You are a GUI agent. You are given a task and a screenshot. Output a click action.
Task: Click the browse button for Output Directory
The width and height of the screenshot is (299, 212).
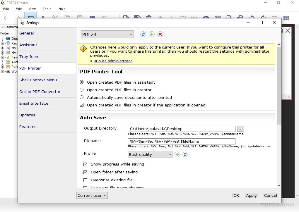point(241,129)
